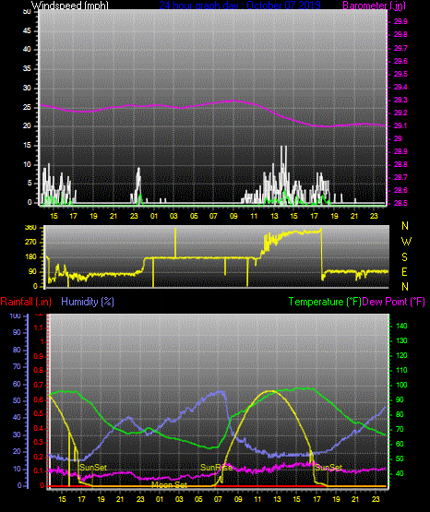Image resolution: width=430 pixels, height=512 pixels.
Task: Click the '140' temperature scale value
Action: (x=401, y=326)
